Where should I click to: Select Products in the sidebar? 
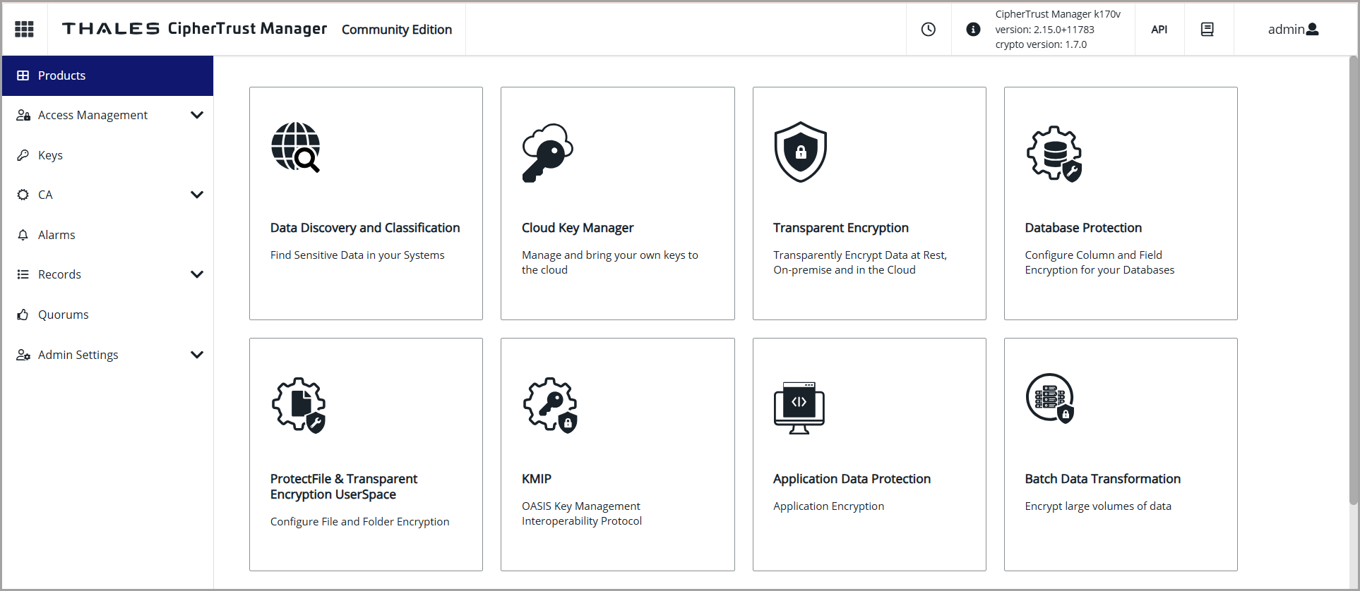point(107,75)
